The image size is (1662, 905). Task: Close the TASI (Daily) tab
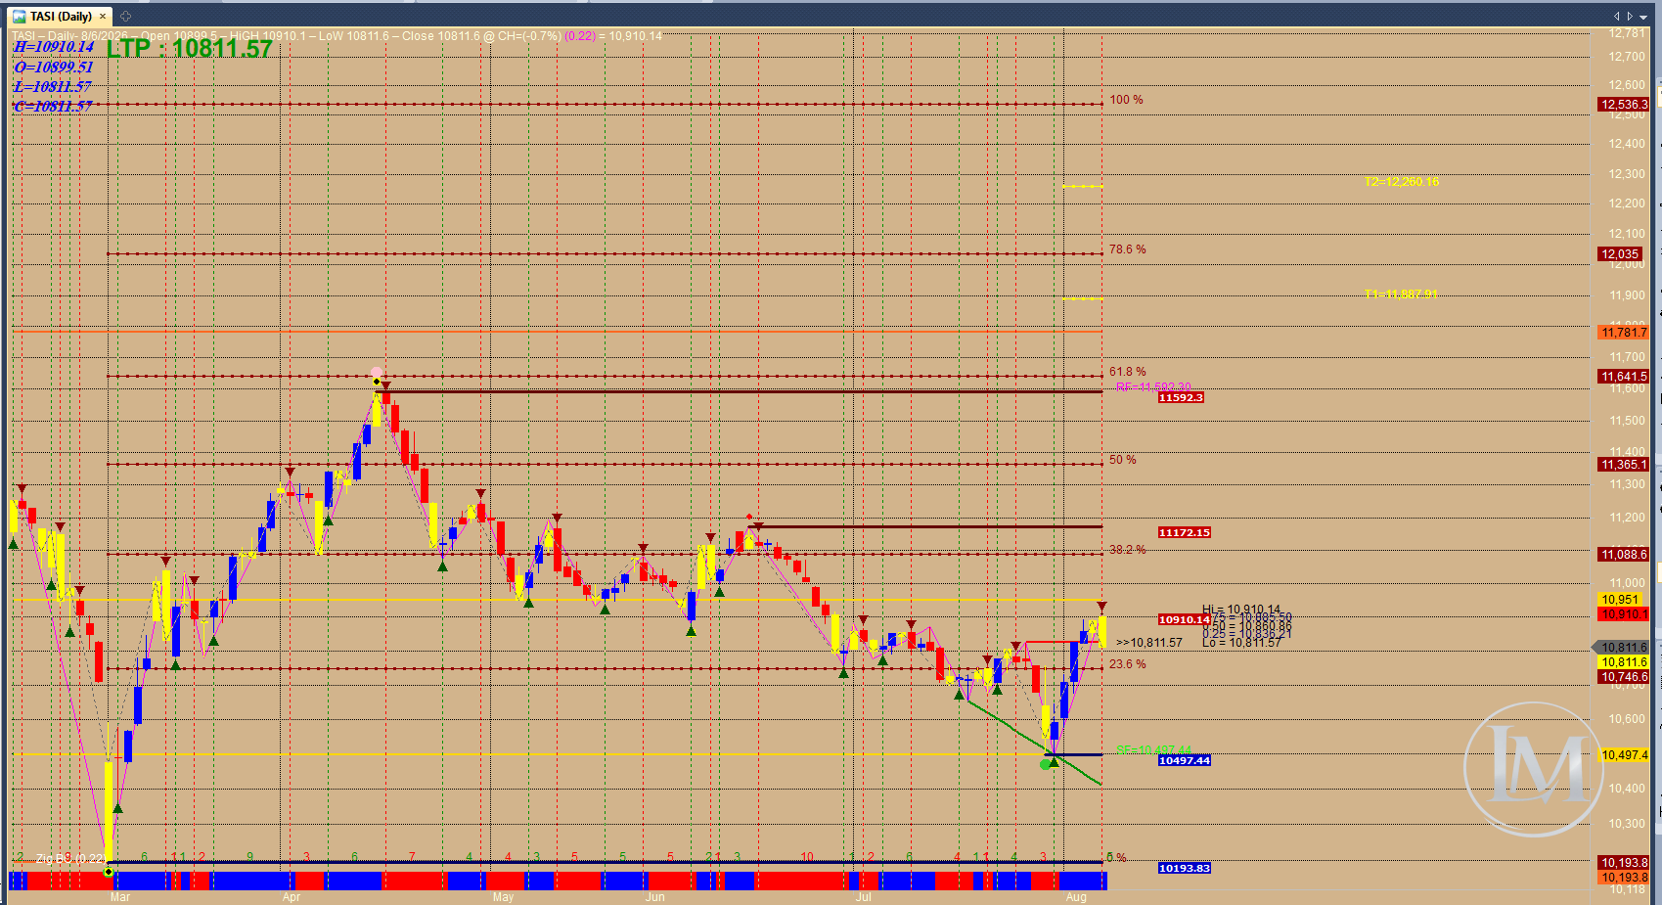103,17
